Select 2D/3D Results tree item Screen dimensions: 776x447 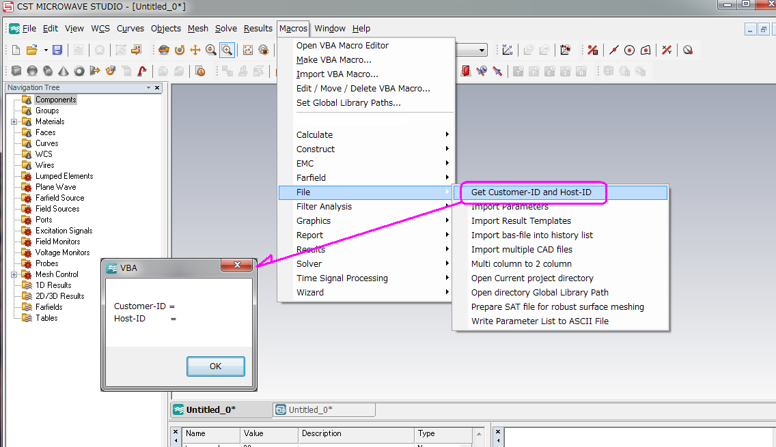pyautogui.click(x=59, y=296)
